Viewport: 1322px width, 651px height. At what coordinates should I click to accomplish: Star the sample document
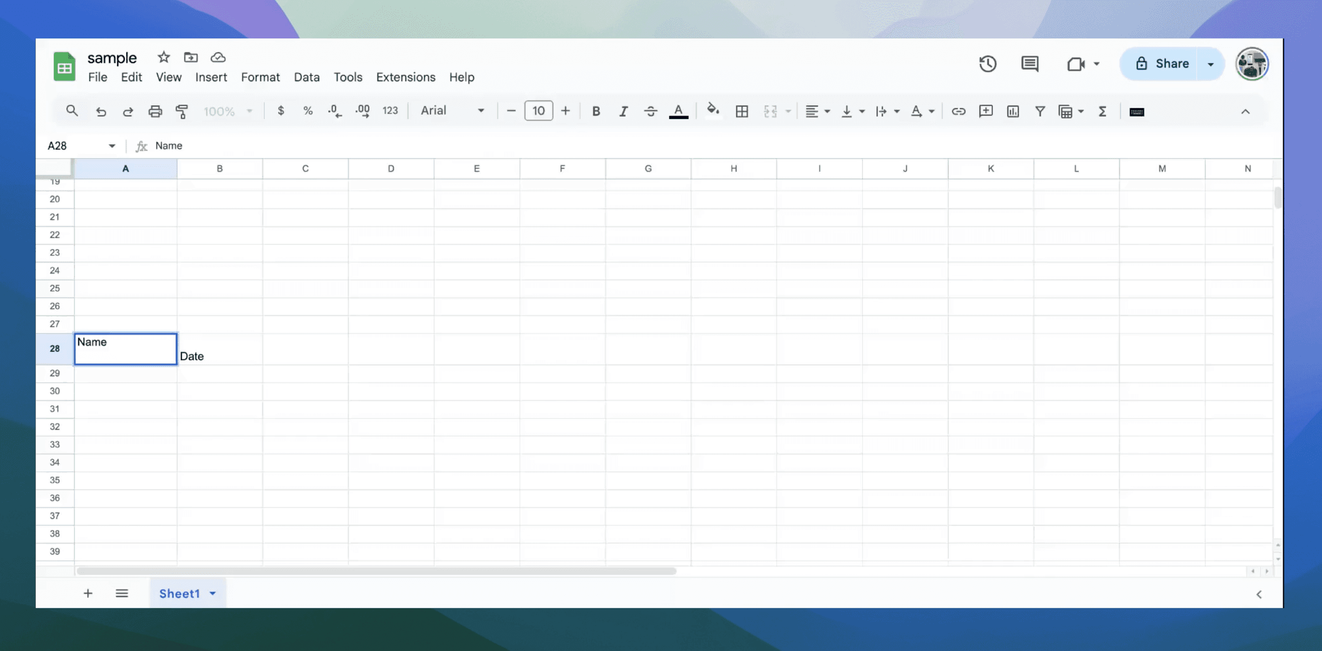163,57
